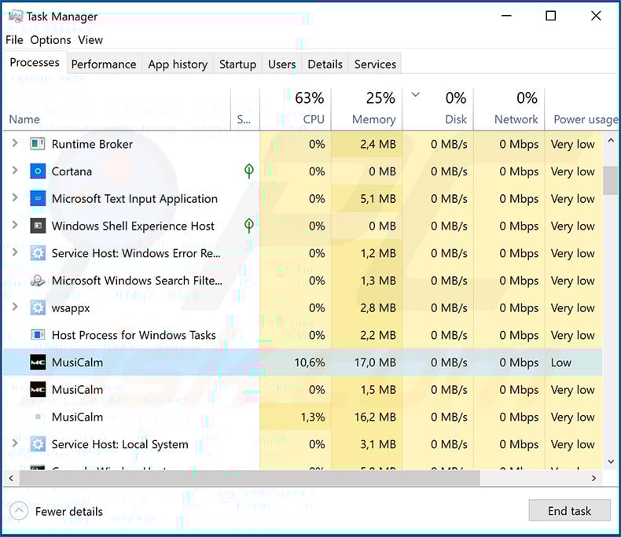Click the 1,3% CPU value of MusiCalm

point(313,417)
